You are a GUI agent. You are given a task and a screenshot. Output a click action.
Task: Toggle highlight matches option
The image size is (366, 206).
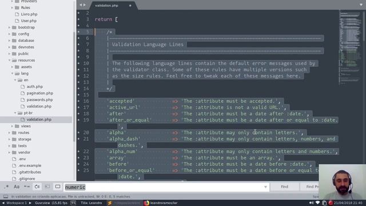click(58, 187)
